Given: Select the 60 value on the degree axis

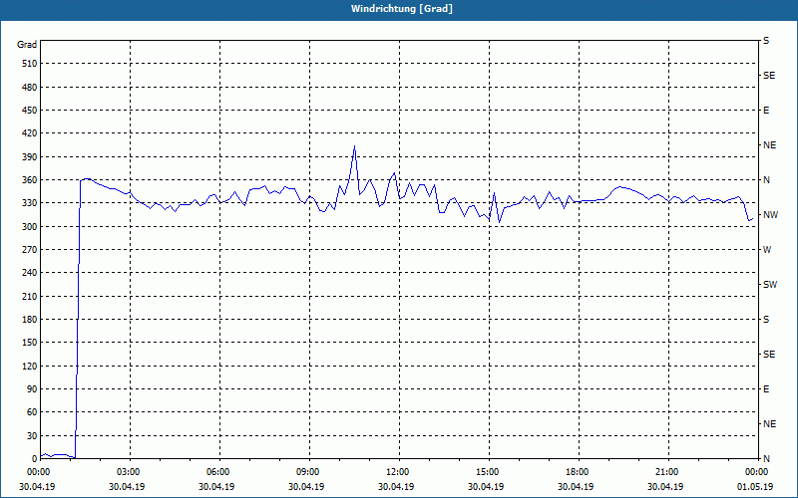Looking at the screenshot, I should [32, 412].
